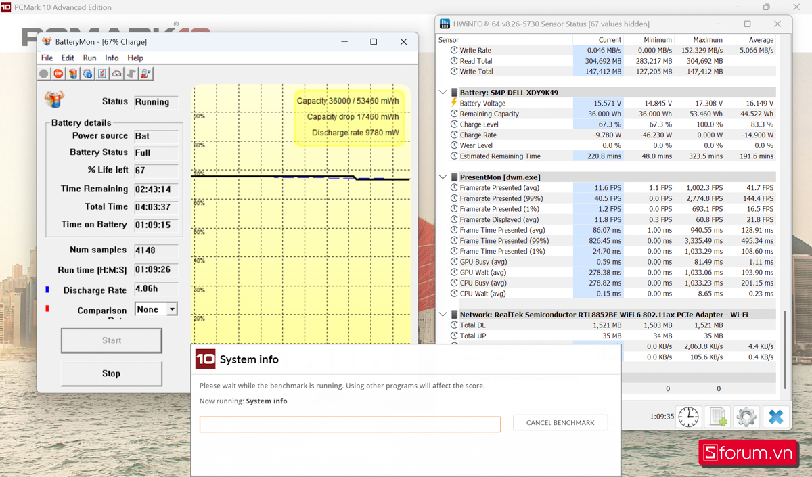Click the blue Discharge Rate color marker
Screen dimensions: 812x477
47,290
